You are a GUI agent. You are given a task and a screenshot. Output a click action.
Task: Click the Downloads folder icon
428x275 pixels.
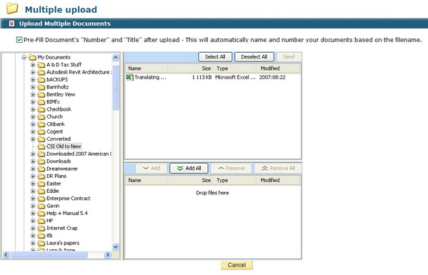point(41,161)
